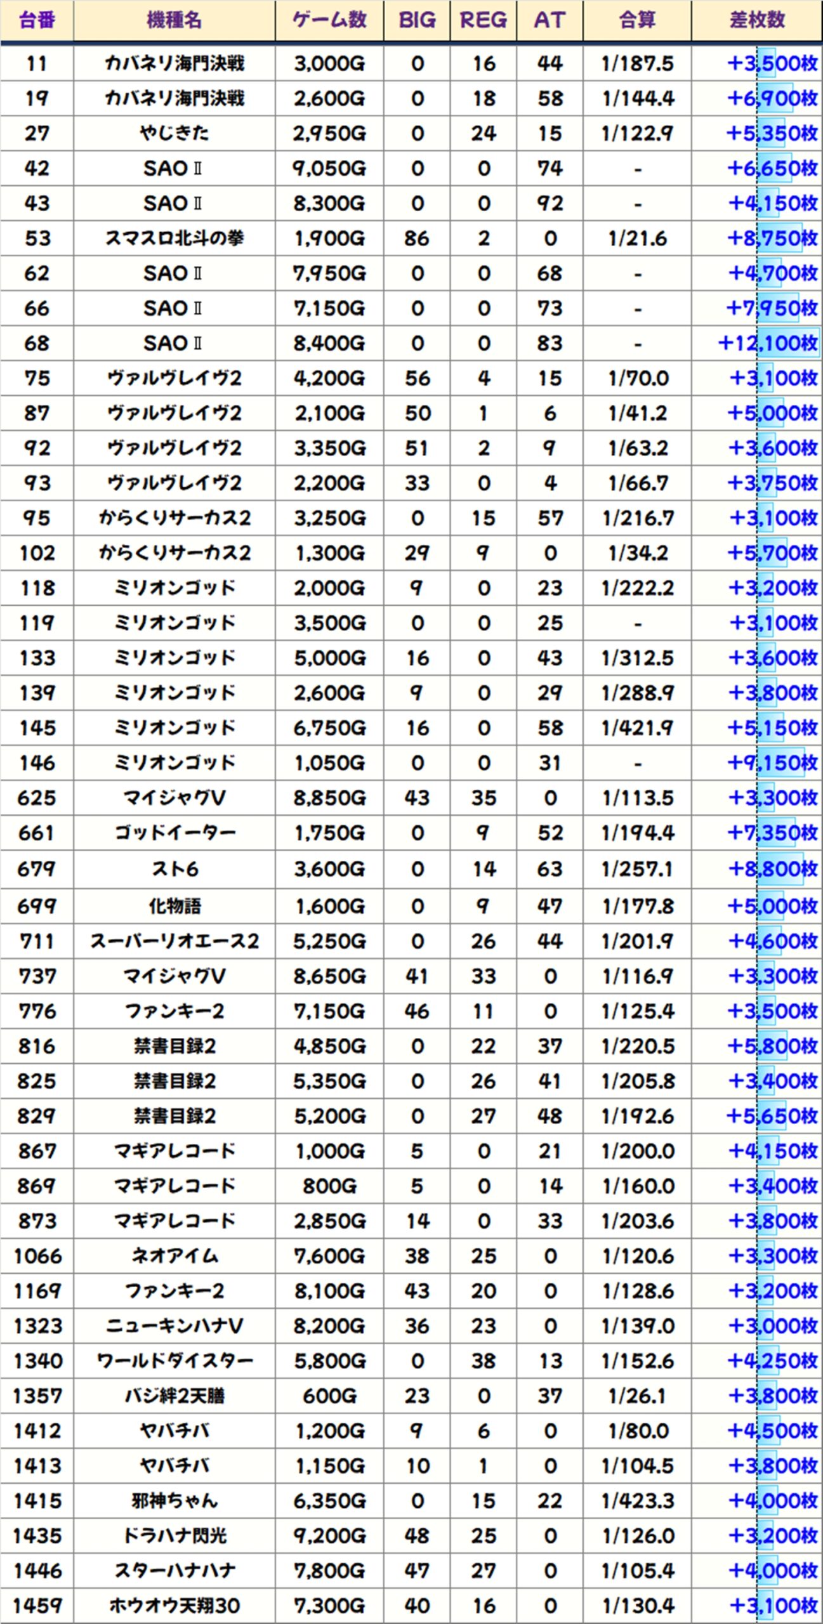The image size is (823, 1624).
Task: Click the combined rate "1/21.6"
Action: (x=637, y=238)
